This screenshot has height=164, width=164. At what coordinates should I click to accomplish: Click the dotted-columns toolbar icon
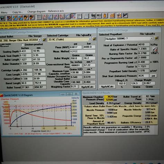[79, 16]
